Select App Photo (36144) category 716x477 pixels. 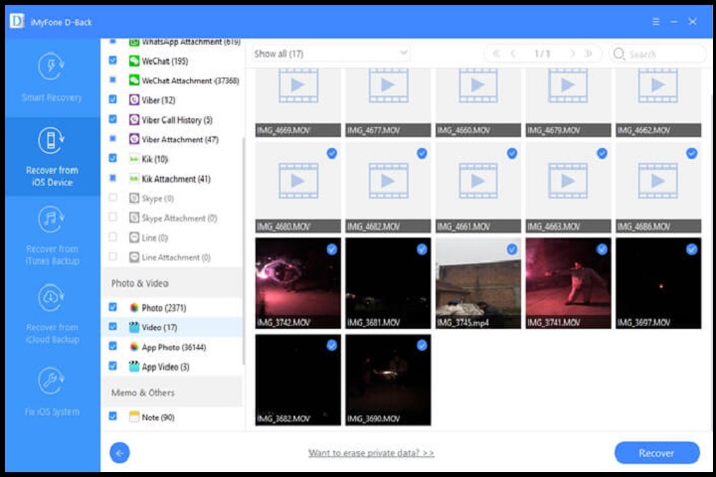(x=172, y=347)
